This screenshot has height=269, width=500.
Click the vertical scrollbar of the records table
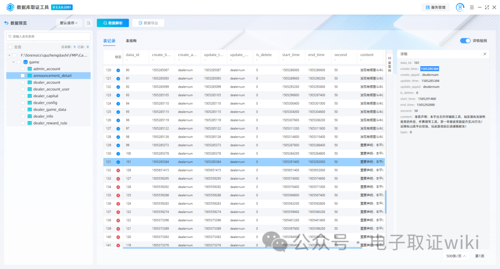click(386, 202)
